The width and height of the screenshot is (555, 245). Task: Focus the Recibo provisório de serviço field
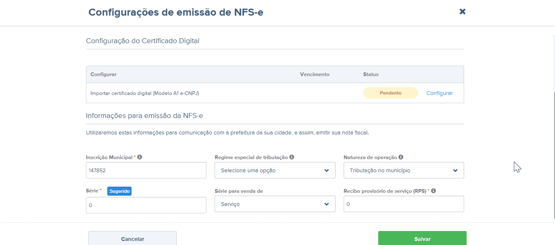point(404,204)
